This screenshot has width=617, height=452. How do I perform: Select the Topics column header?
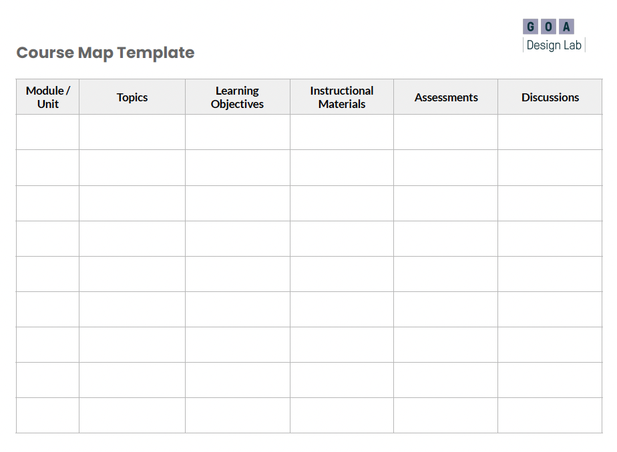pos(132,97)
